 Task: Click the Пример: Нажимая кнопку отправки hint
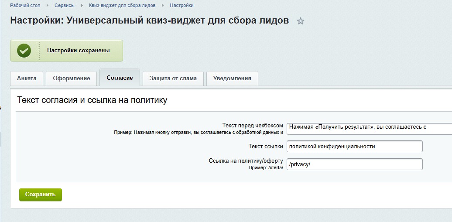click(199, 133)
